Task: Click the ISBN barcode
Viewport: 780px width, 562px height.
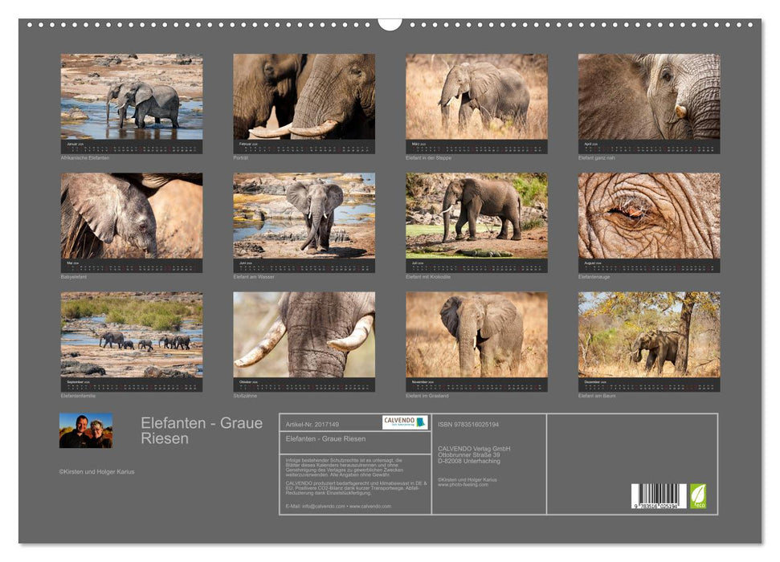Action: pyautogui.click(x=658, y=496)
